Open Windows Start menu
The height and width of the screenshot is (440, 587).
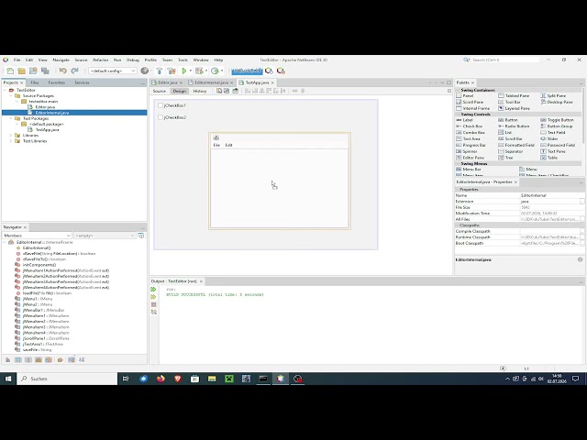pyautogui.click(x=8, y=379)
